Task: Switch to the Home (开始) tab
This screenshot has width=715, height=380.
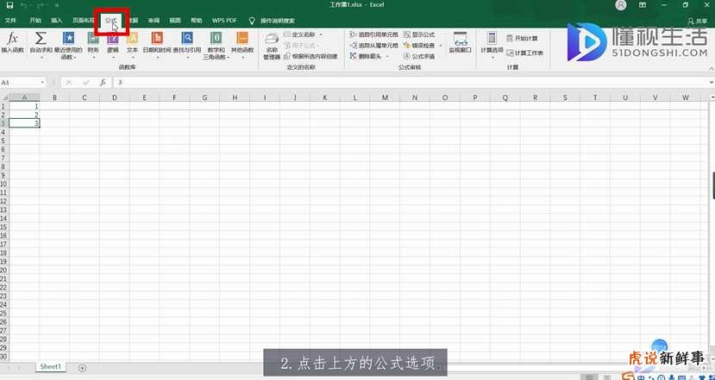Action: [35, 21]
